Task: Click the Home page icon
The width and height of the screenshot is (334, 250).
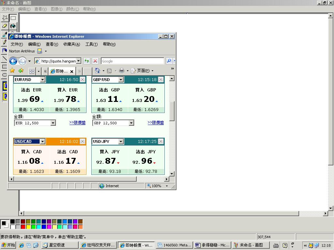Action: 97,71
